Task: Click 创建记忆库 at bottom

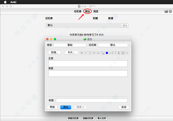Action: (x=88, y=118)
